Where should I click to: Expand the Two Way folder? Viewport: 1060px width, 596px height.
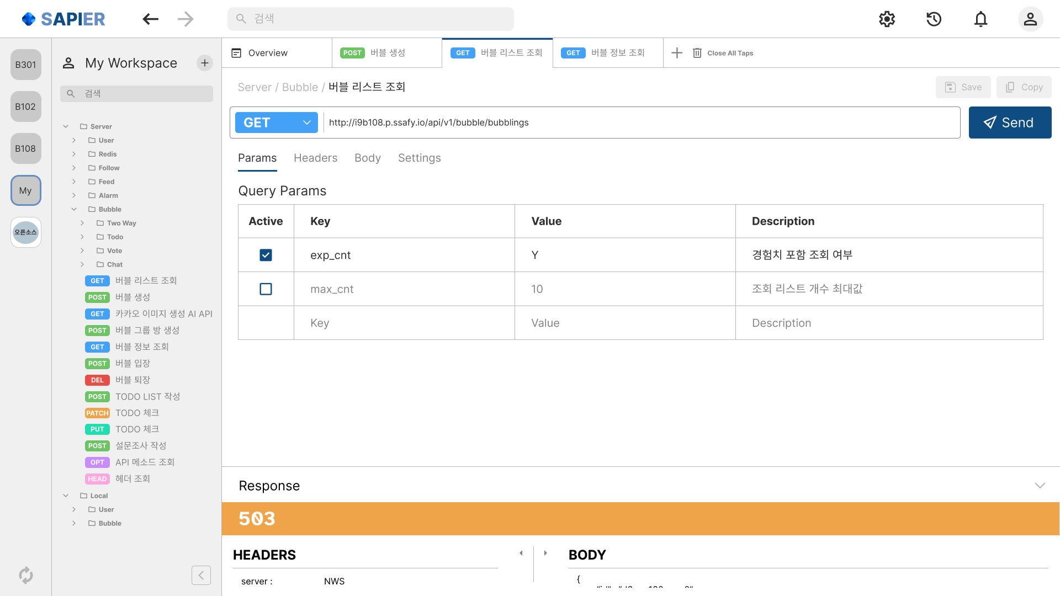[82, 223]
